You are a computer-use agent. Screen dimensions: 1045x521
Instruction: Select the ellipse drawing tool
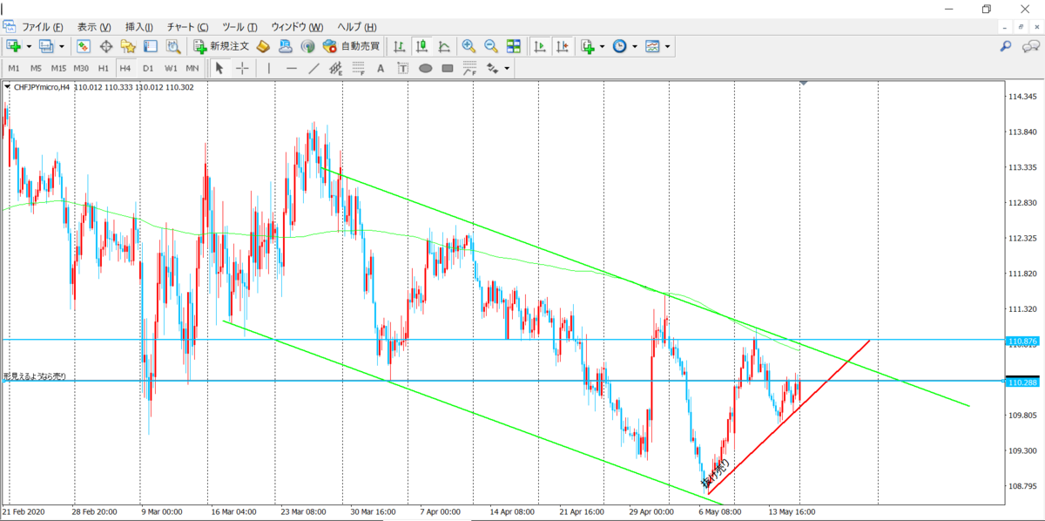pyautogui.click(x=426, y=68)
